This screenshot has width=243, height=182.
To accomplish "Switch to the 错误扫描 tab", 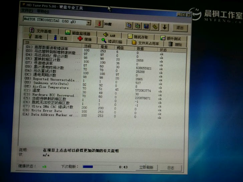I will pyautogui.click(x=112, y=41).
